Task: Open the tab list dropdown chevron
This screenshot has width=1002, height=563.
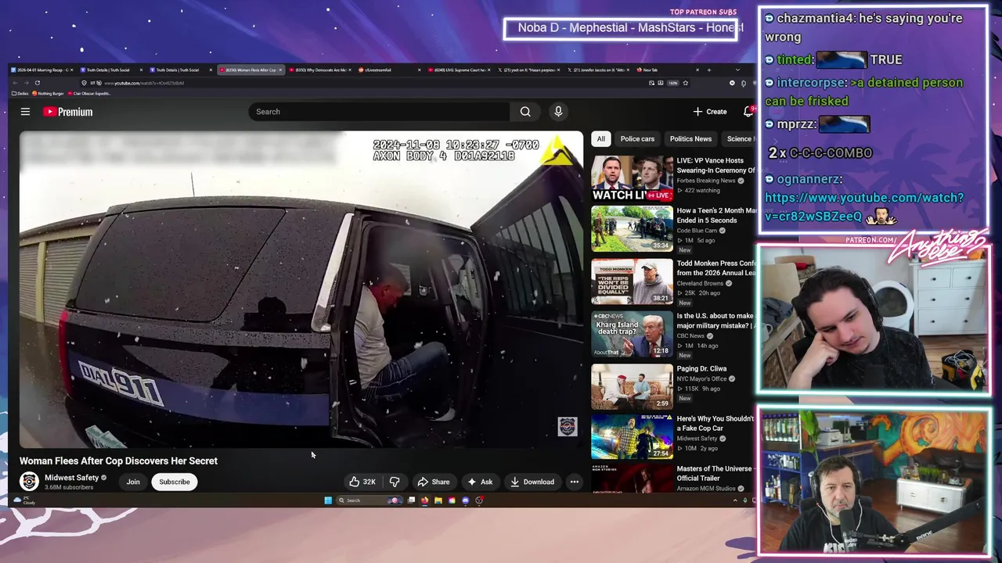Action: pos(737,70)
